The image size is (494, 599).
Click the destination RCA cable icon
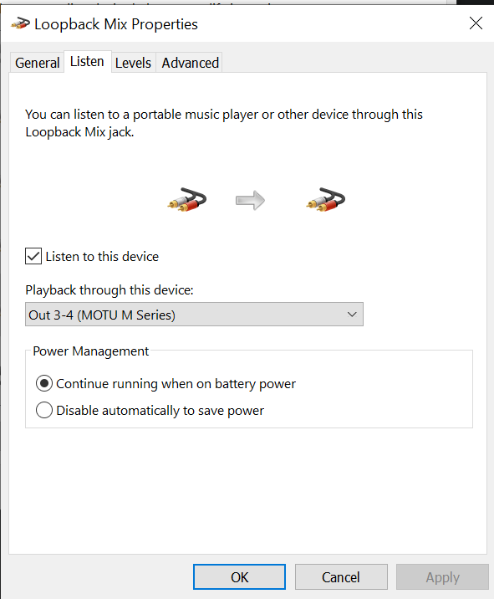(326, 200)
